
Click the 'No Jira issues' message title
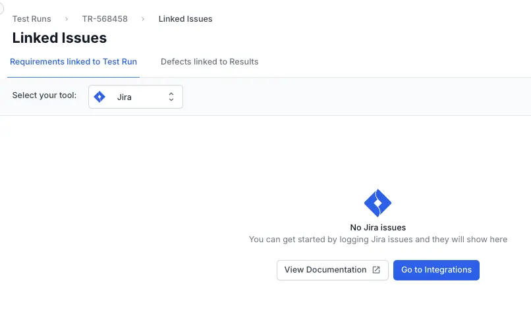click(377, 228)
